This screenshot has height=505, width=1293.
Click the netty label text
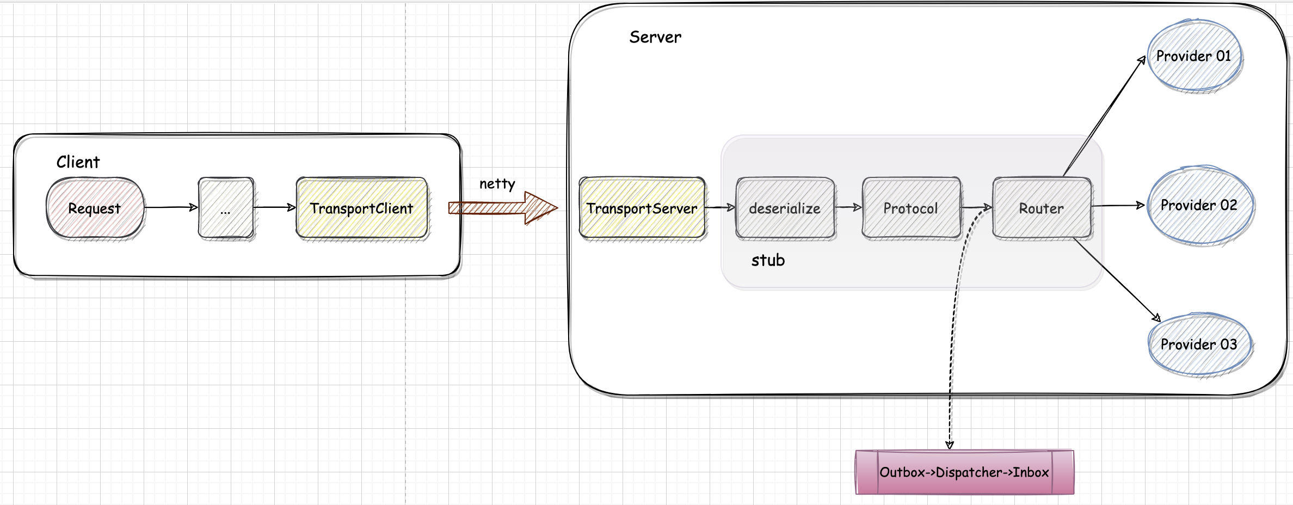[x=497, y=184]
